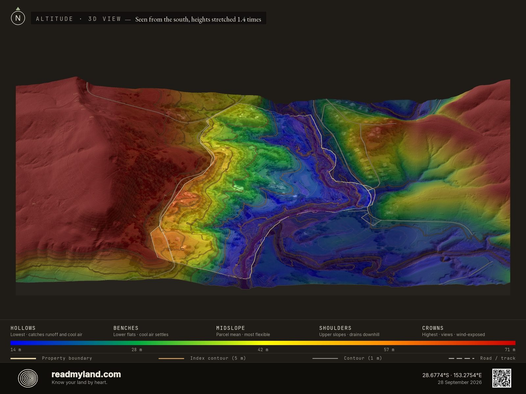
Task: Select the HOLLOWS heading
Action: point(23,328)
